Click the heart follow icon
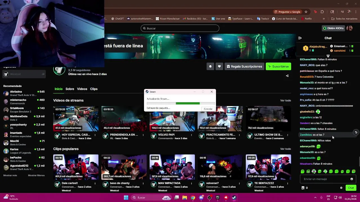 pos(219,66)
